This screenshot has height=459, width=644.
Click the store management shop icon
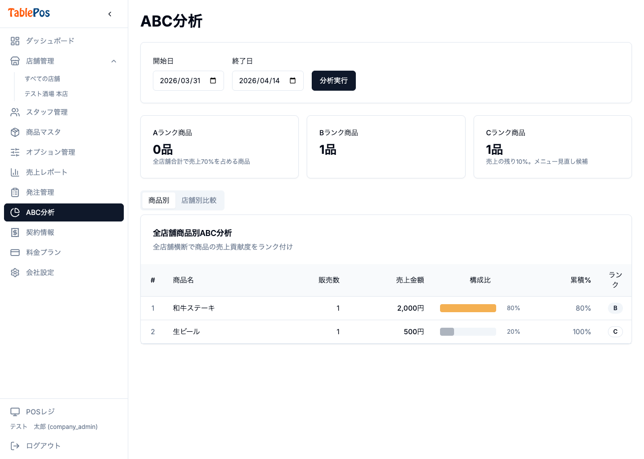point(15,61)
